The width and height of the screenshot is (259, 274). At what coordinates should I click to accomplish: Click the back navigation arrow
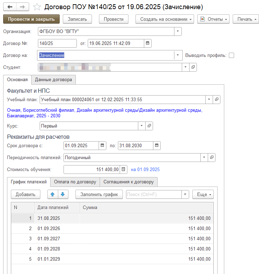click(x=10, y=7)
